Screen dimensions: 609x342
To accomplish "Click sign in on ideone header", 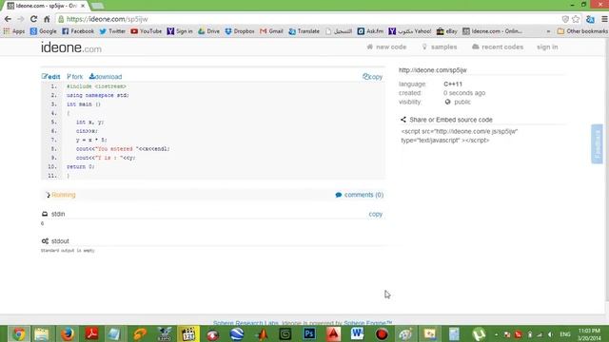I will (547, 47).
